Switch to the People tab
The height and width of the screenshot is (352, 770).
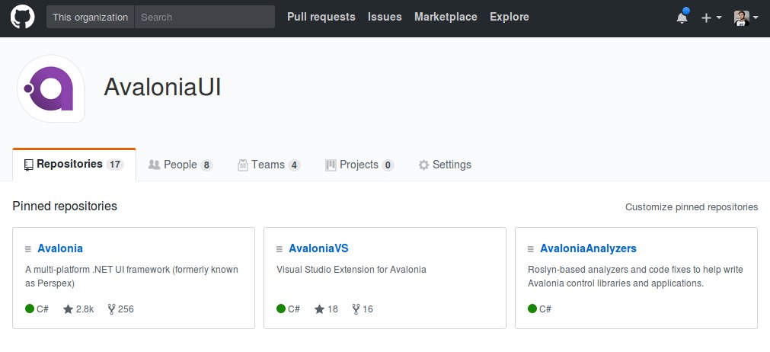[x=181, y=165]
